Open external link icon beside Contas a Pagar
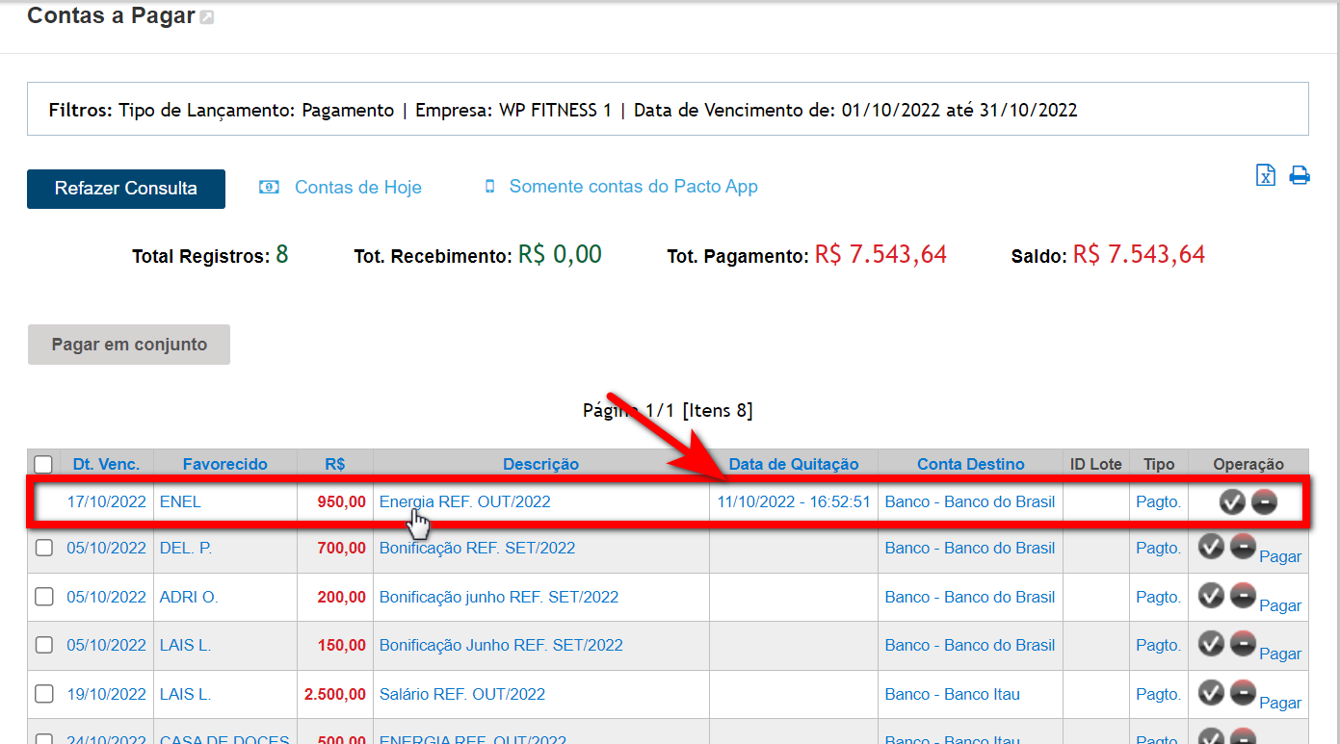Image resolution: width=1340 pixels, height=744 pixels. (x=207, y=17)
